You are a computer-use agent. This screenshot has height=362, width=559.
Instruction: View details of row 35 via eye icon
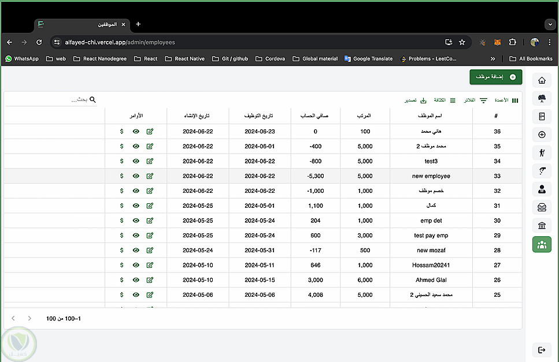pos(136,146)
